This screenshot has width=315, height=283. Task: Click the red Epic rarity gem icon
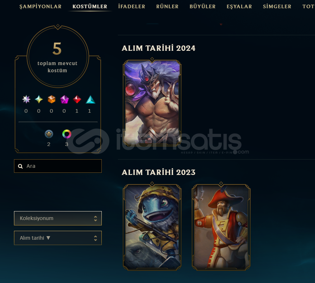(x=77, y=99)
